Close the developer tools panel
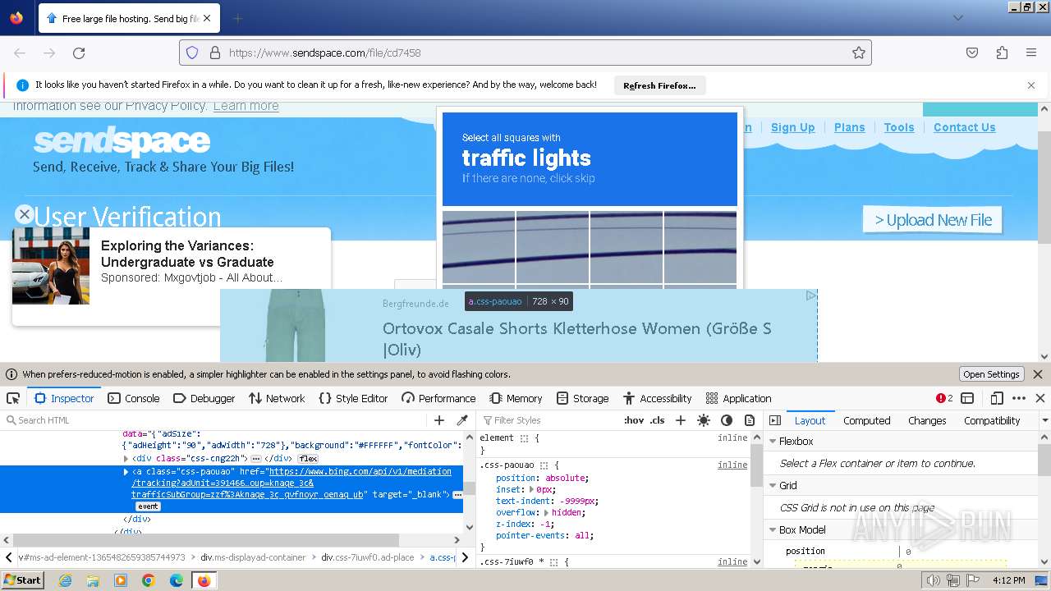The image size is (1051, 591). [1040, 398]
